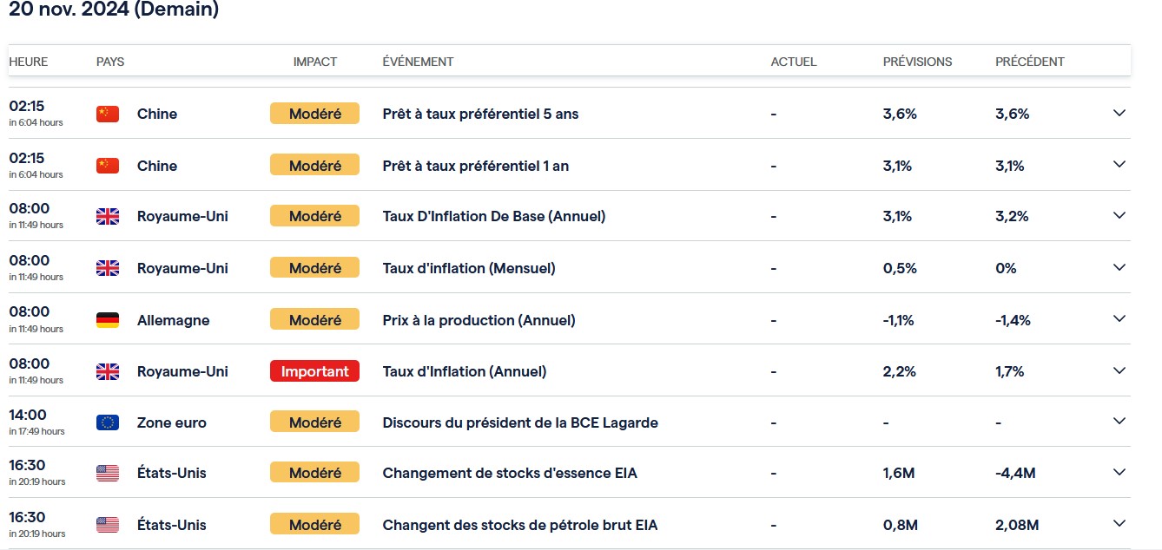
Task: Click the US flag for pétrole brut EIA
Action: tap(107, 525)
